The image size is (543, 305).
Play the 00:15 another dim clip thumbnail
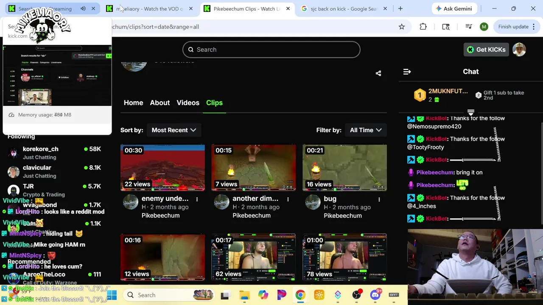(254, 168)
